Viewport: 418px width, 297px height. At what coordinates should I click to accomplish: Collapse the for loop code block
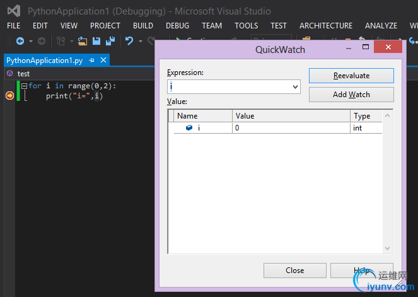[24, 86]
